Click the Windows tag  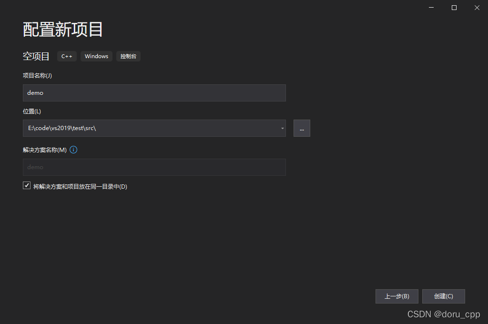click(x=96, y=56)
